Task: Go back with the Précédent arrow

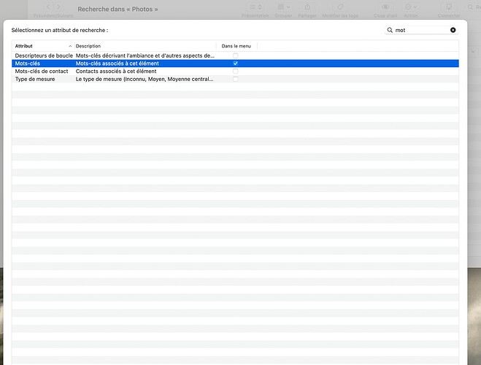Action: pyautogui.click(x=48, y=7)
